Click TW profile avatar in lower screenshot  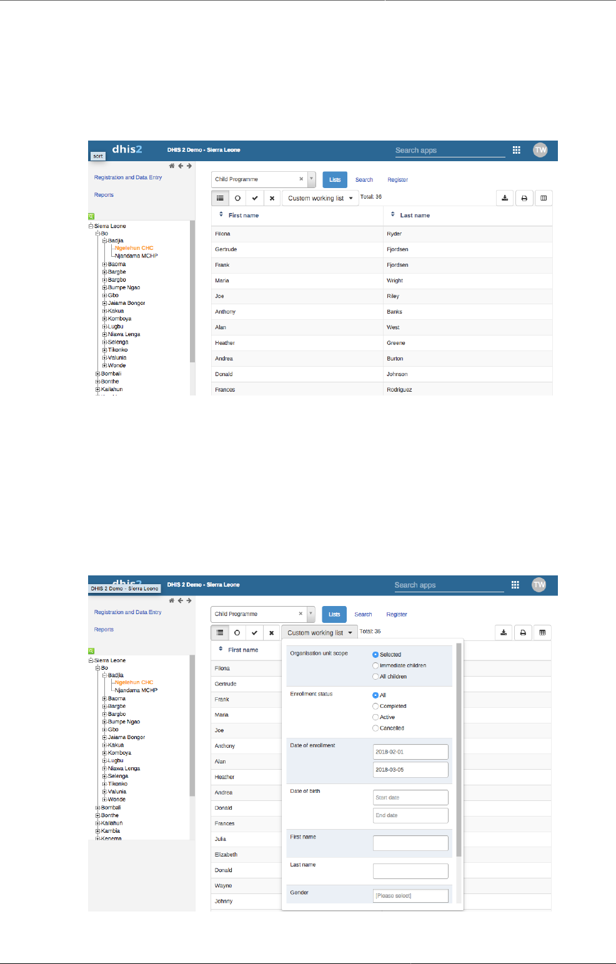(x=539, y=585)
